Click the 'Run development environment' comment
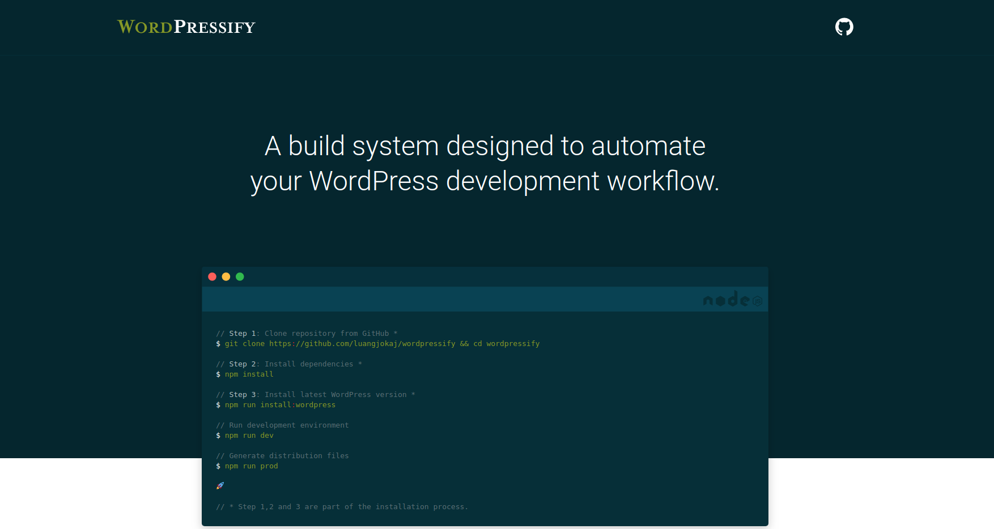 coord(282,425)
